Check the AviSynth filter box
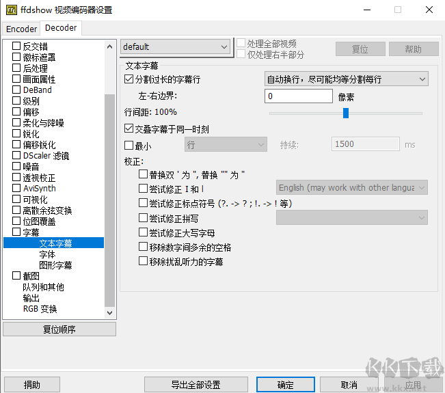 (16, 188)
